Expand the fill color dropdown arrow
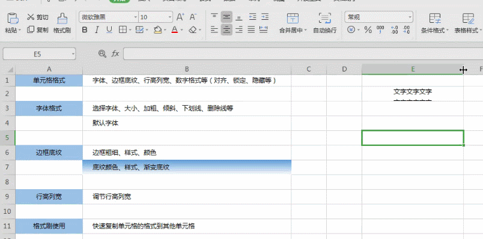This screenshot has height=239, width=483. click(x=165, y=30)
